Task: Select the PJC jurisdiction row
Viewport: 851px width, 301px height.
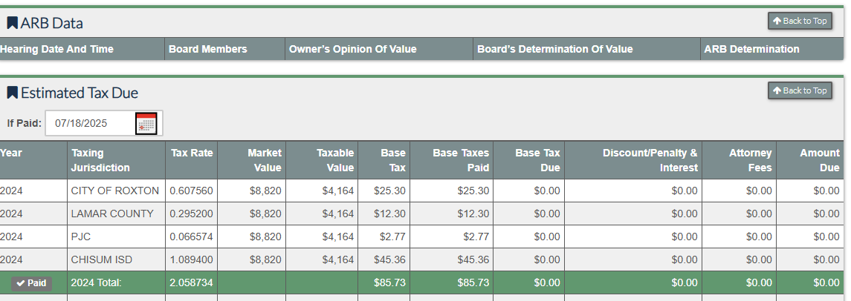Action: [x=82, y=237]
